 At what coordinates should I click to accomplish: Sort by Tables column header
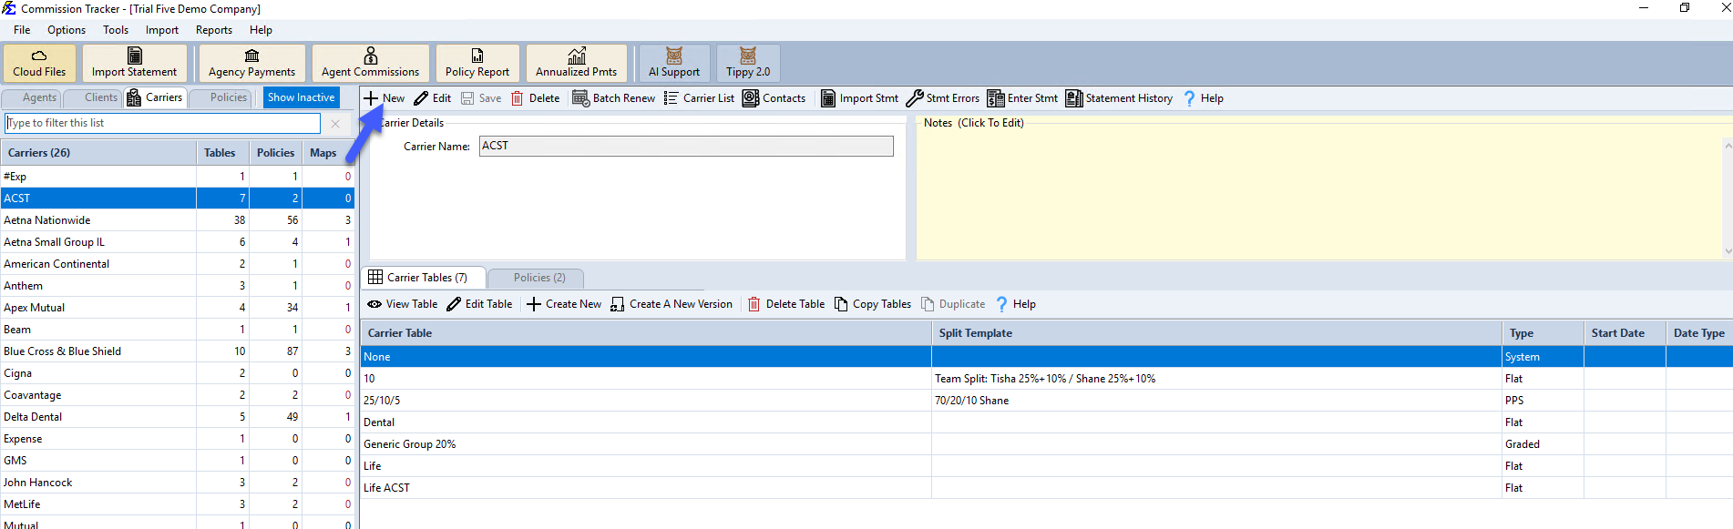click(223, 153)
